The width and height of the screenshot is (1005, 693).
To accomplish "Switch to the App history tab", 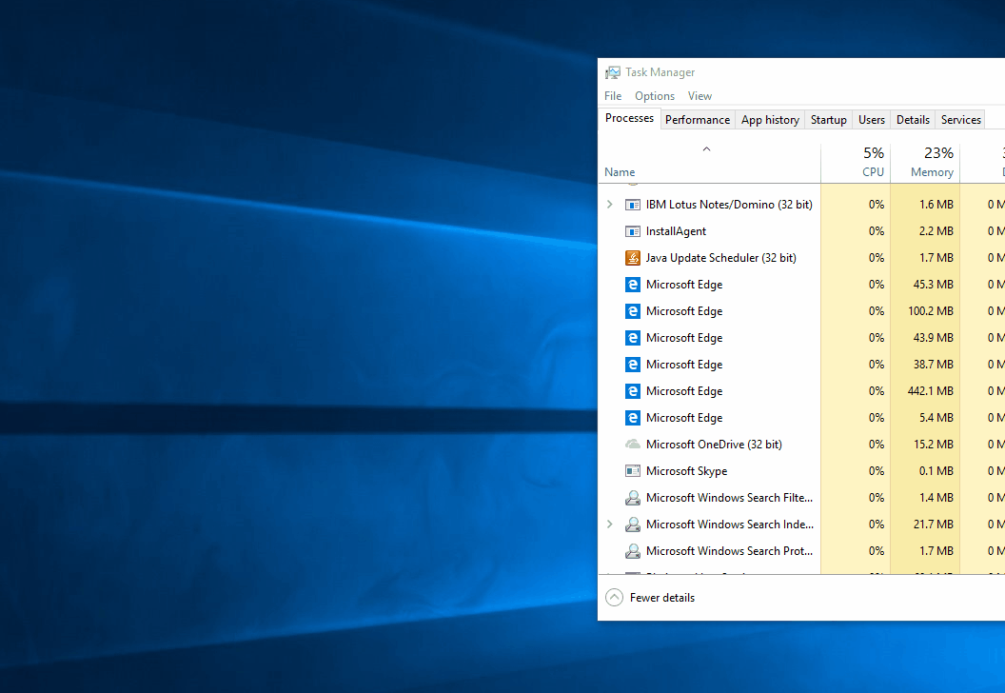I will (x=770, y=120).
